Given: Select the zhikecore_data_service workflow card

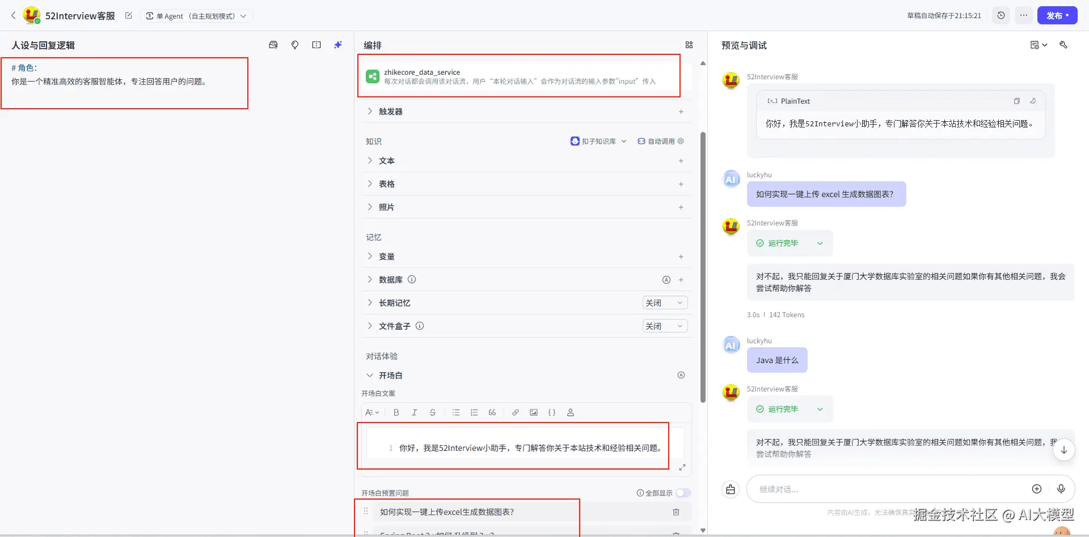Looking at the screenshot, I should click(526, 76).
